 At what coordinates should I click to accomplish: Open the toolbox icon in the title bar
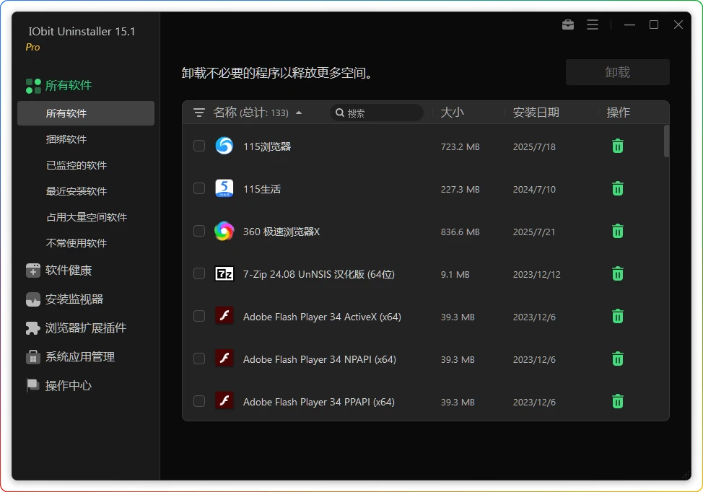click(x=567, y=24)
